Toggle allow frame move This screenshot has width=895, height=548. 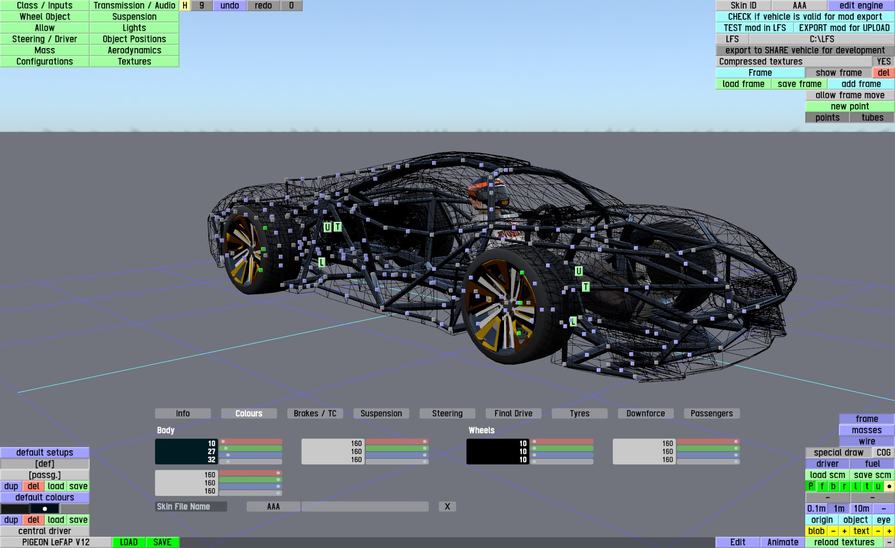click(850, 95)
